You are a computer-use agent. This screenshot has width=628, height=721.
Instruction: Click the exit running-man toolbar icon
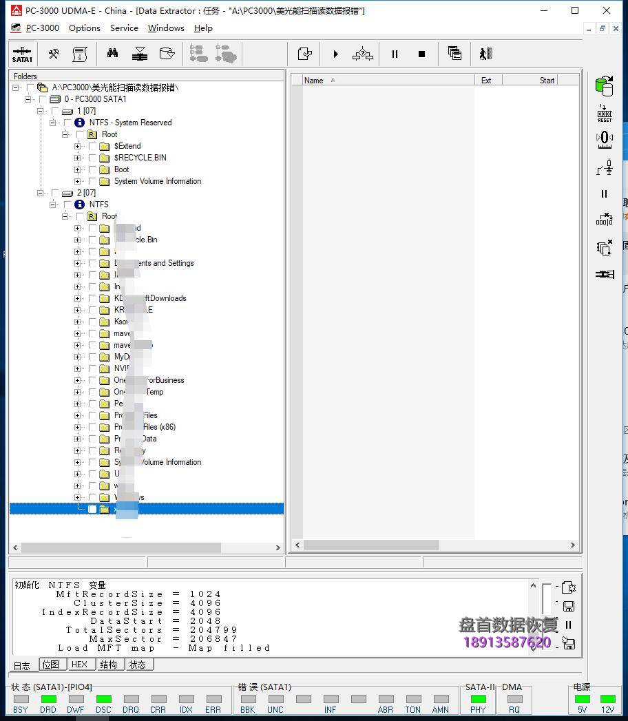coord(485,54)
